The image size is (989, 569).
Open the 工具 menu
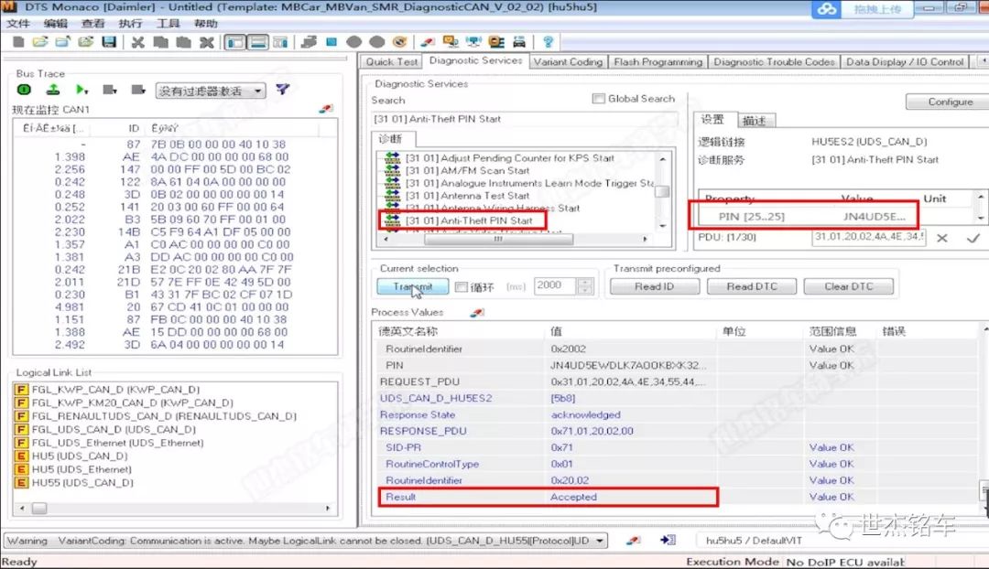click(x=168, y=24)
